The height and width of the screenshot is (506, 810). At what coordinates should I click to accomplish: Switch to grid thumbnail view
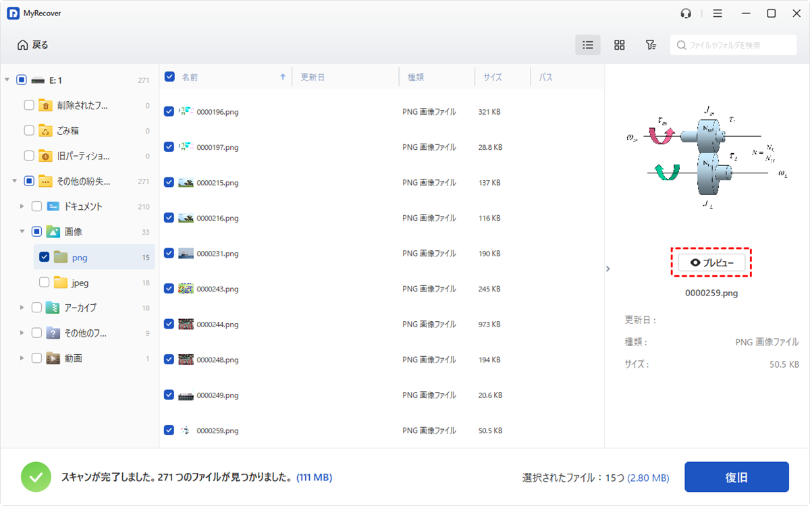click(x=619, y=45)
